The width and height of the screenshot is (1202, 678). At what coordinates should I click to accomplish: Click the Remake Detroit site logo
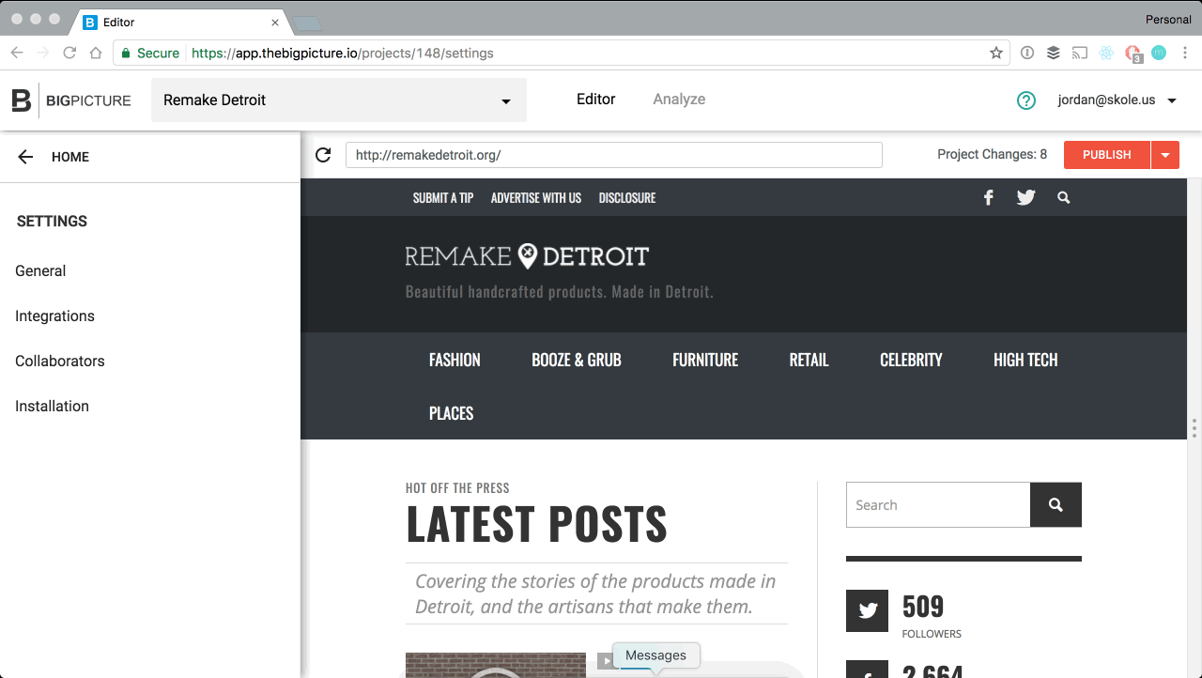click(527, 256)
